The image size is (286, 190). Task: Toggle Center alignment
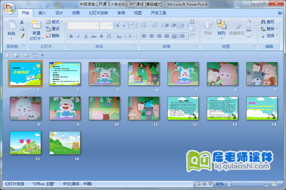(x=152, y=36)
